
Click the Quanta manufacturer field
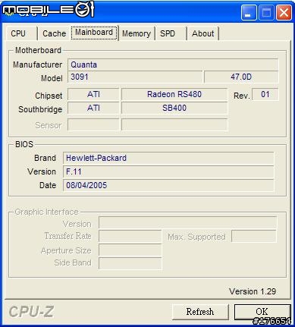[x=173, y=64]
